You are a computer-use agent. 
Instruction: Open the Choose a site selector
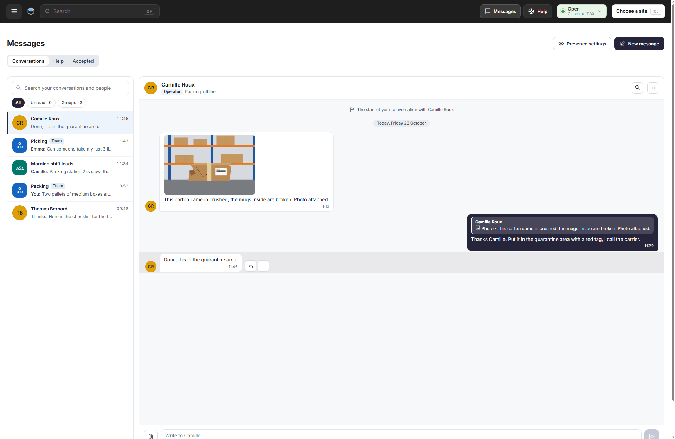[x=638, y=11]
